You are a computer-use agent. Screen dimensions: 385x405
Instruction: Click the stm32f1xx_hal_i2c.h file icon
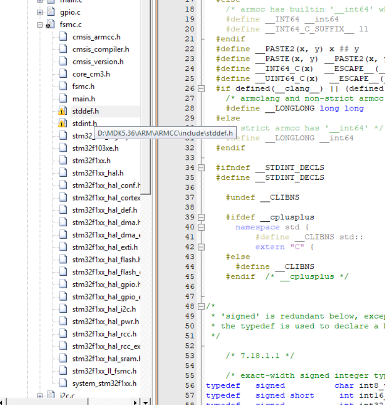(63, 309)
